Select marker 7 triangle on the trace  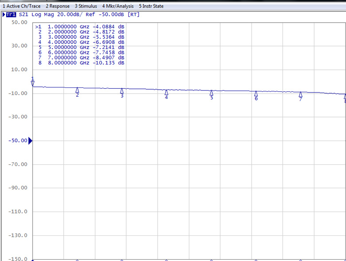click(300, 94)
